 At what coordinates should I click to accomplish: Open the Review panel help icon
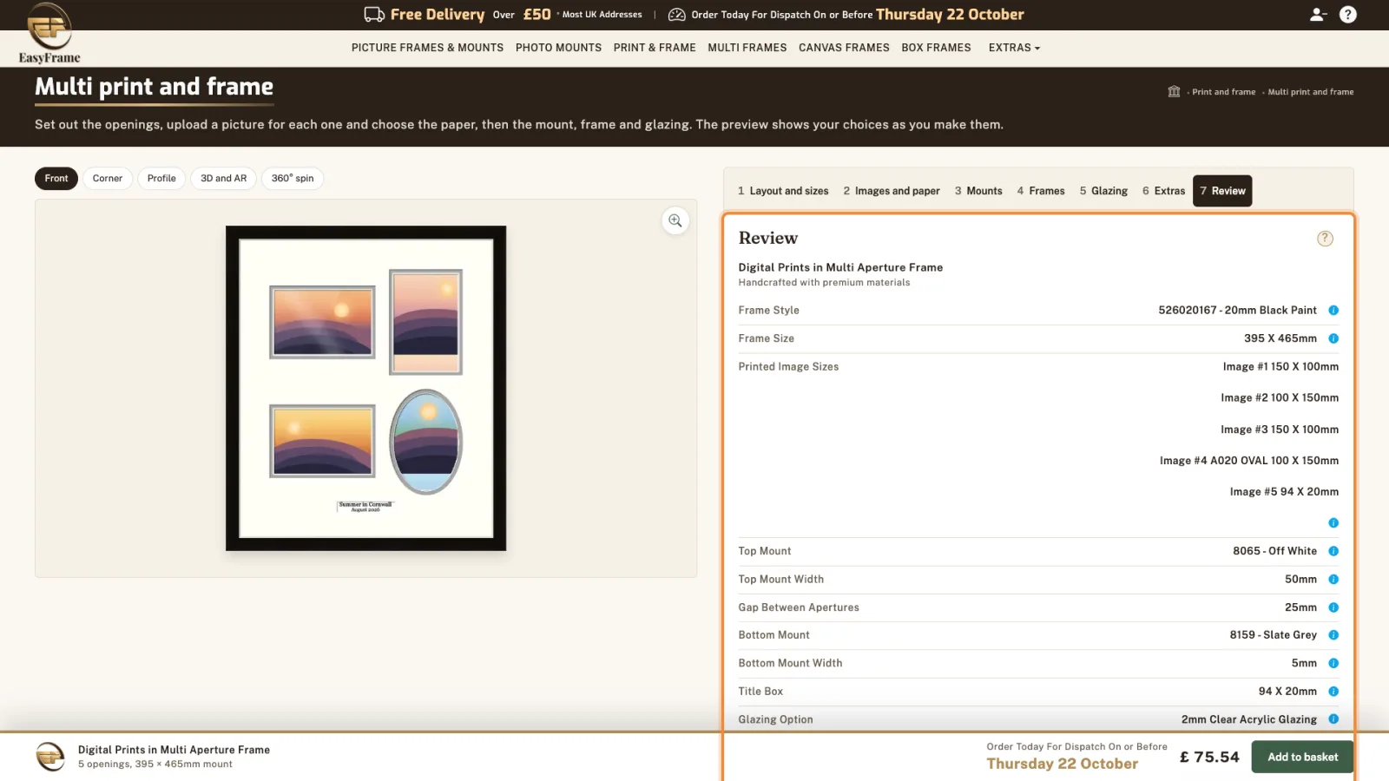click(x=1325, y=239)
